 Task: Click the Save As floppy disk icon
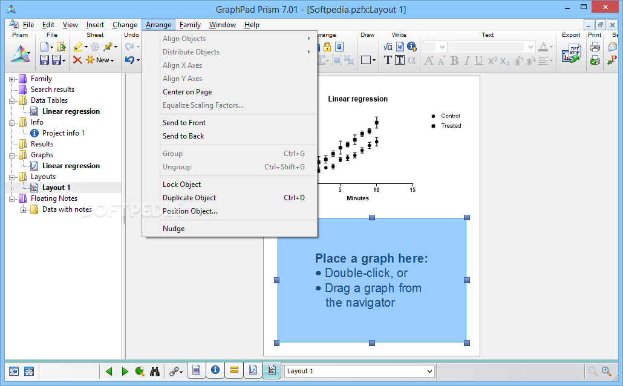(x=57, y=60)
